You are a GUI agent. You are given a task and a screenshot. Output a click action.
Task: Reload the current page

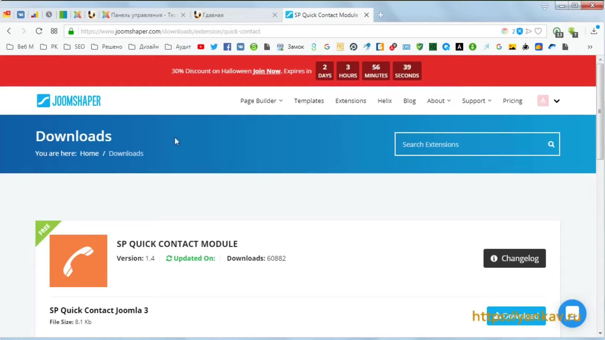[x=39, y=31]
